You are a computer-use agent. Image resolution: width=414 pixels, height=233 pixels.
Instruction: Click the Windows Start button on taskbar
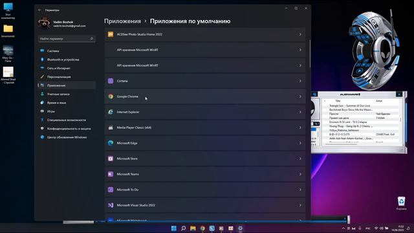[x=174, y=228]
